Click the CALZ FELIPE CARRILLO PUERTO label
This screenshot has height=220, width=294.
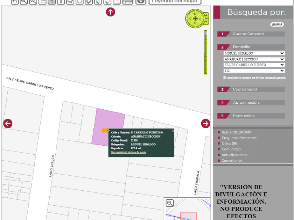(x=30, y=83)
